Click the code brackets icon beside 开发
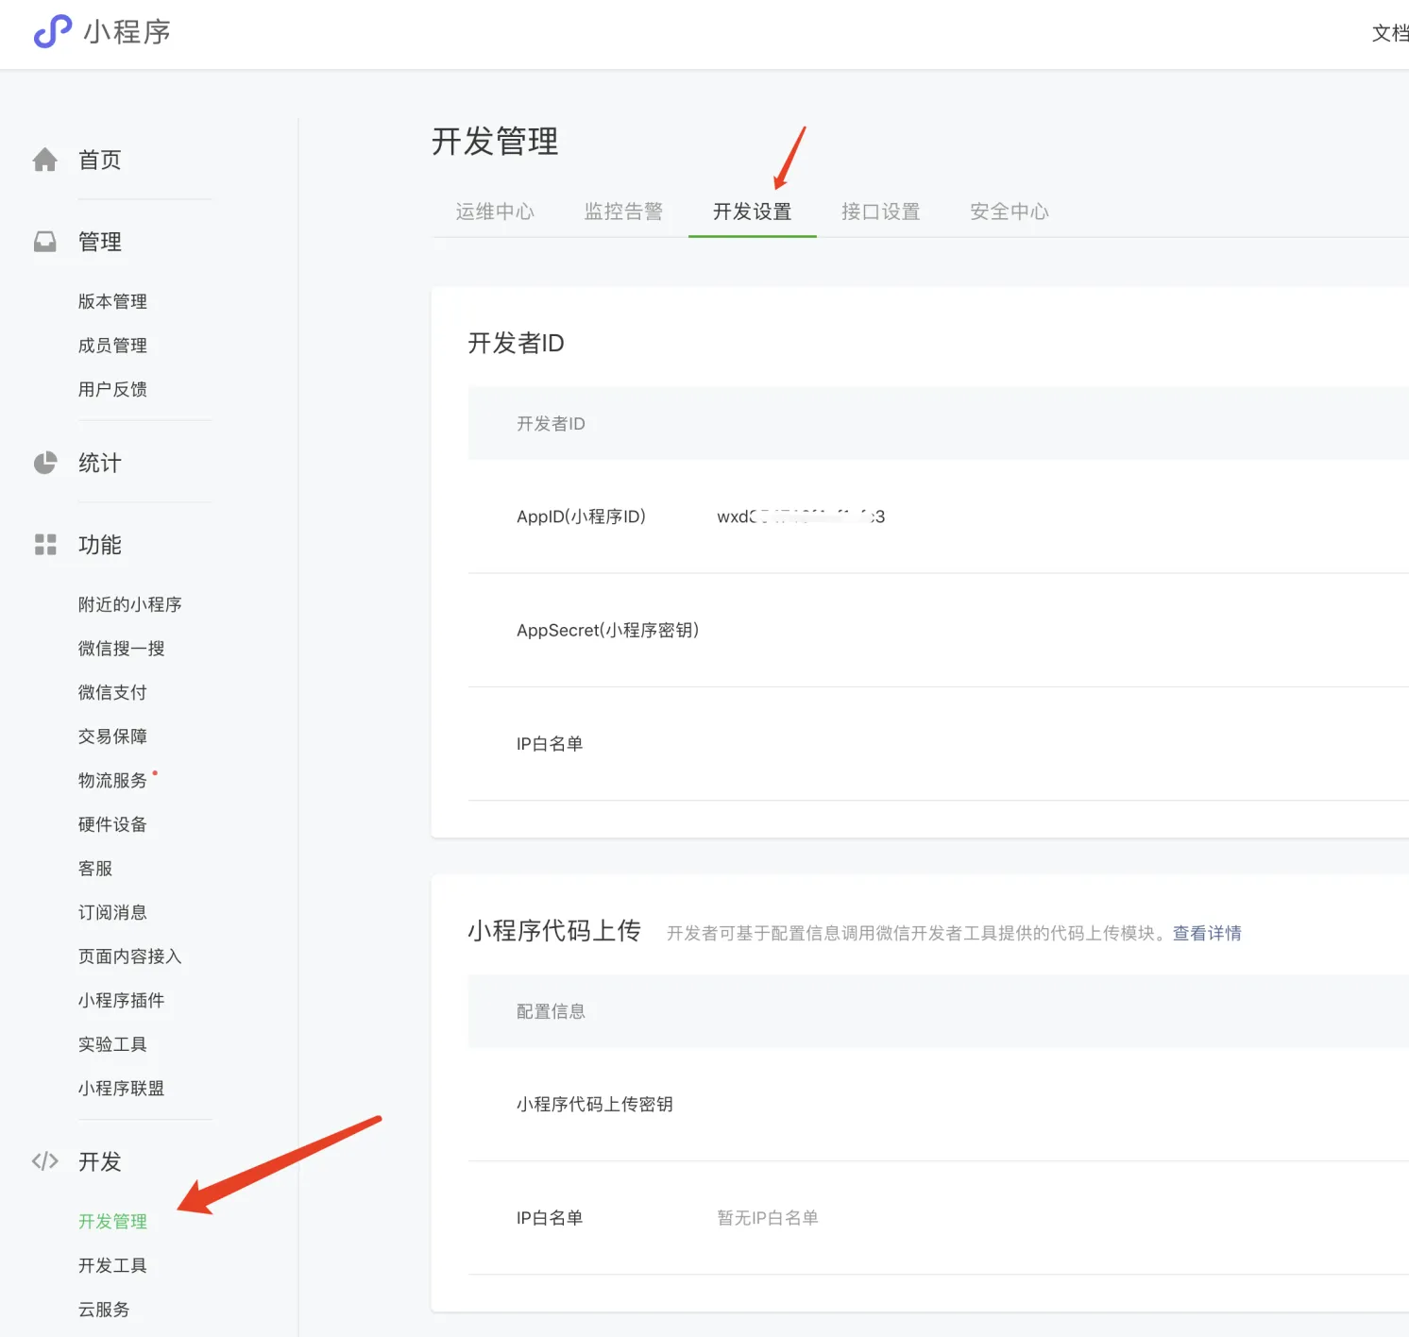 45,1161
